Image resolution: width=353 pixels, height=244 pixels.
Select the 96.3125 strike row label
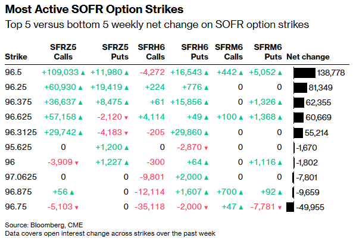coord(21,132)
